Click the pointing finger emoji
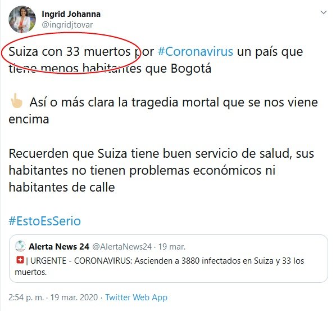 [16, 101]
